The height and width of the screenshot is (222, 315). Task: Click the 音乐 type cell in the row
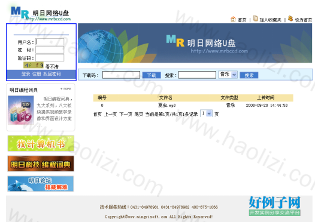click(231, 105)
